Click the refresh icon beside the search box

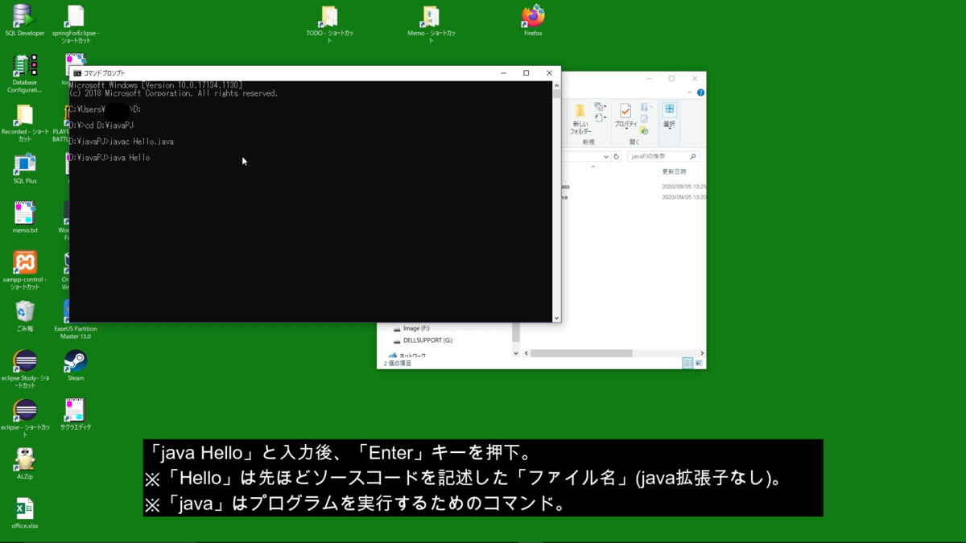616,156
